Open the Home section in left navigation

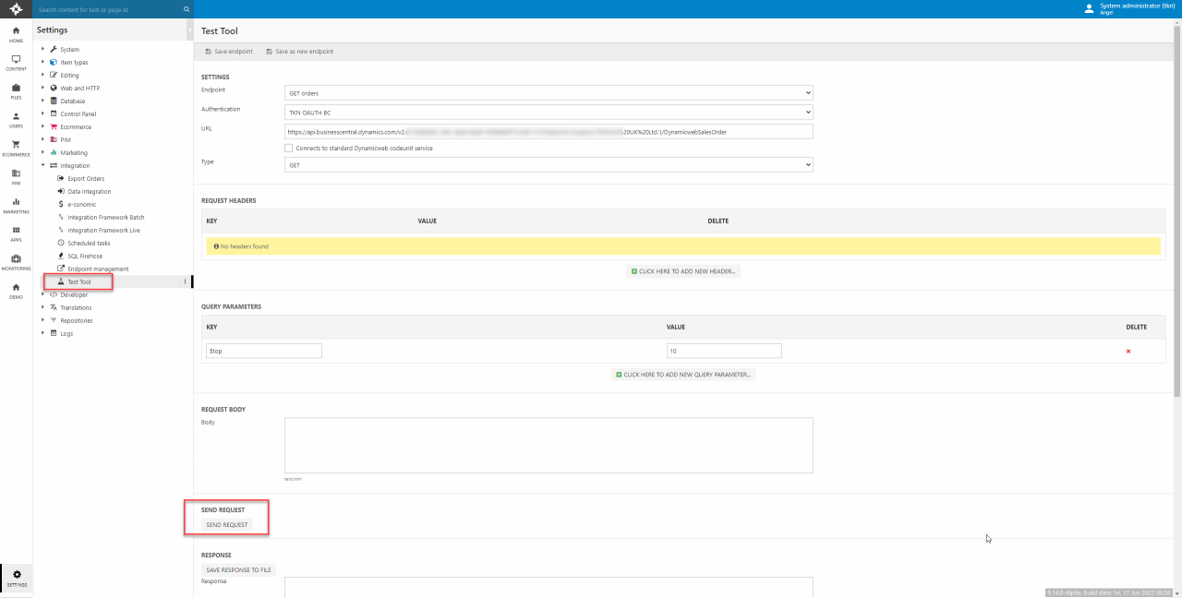pos(16,34)
